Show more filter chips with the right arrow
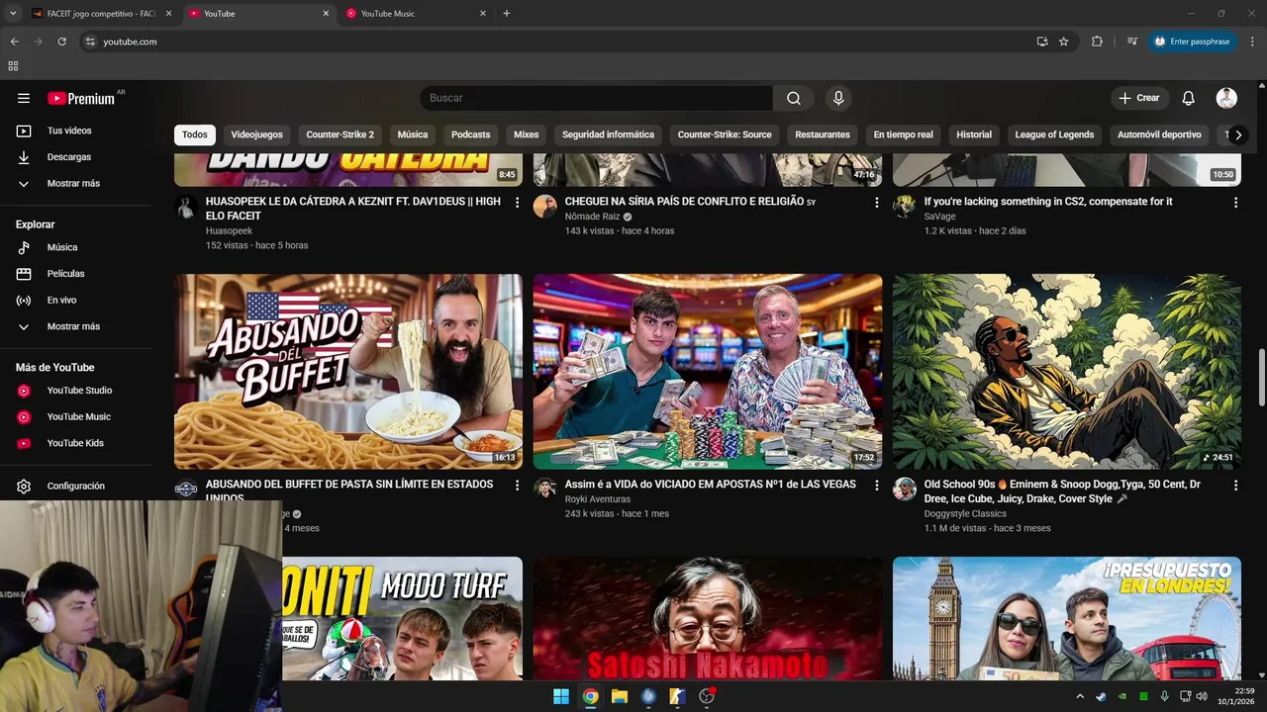This screenshot has height=712, width=1267. [1237, 134]
